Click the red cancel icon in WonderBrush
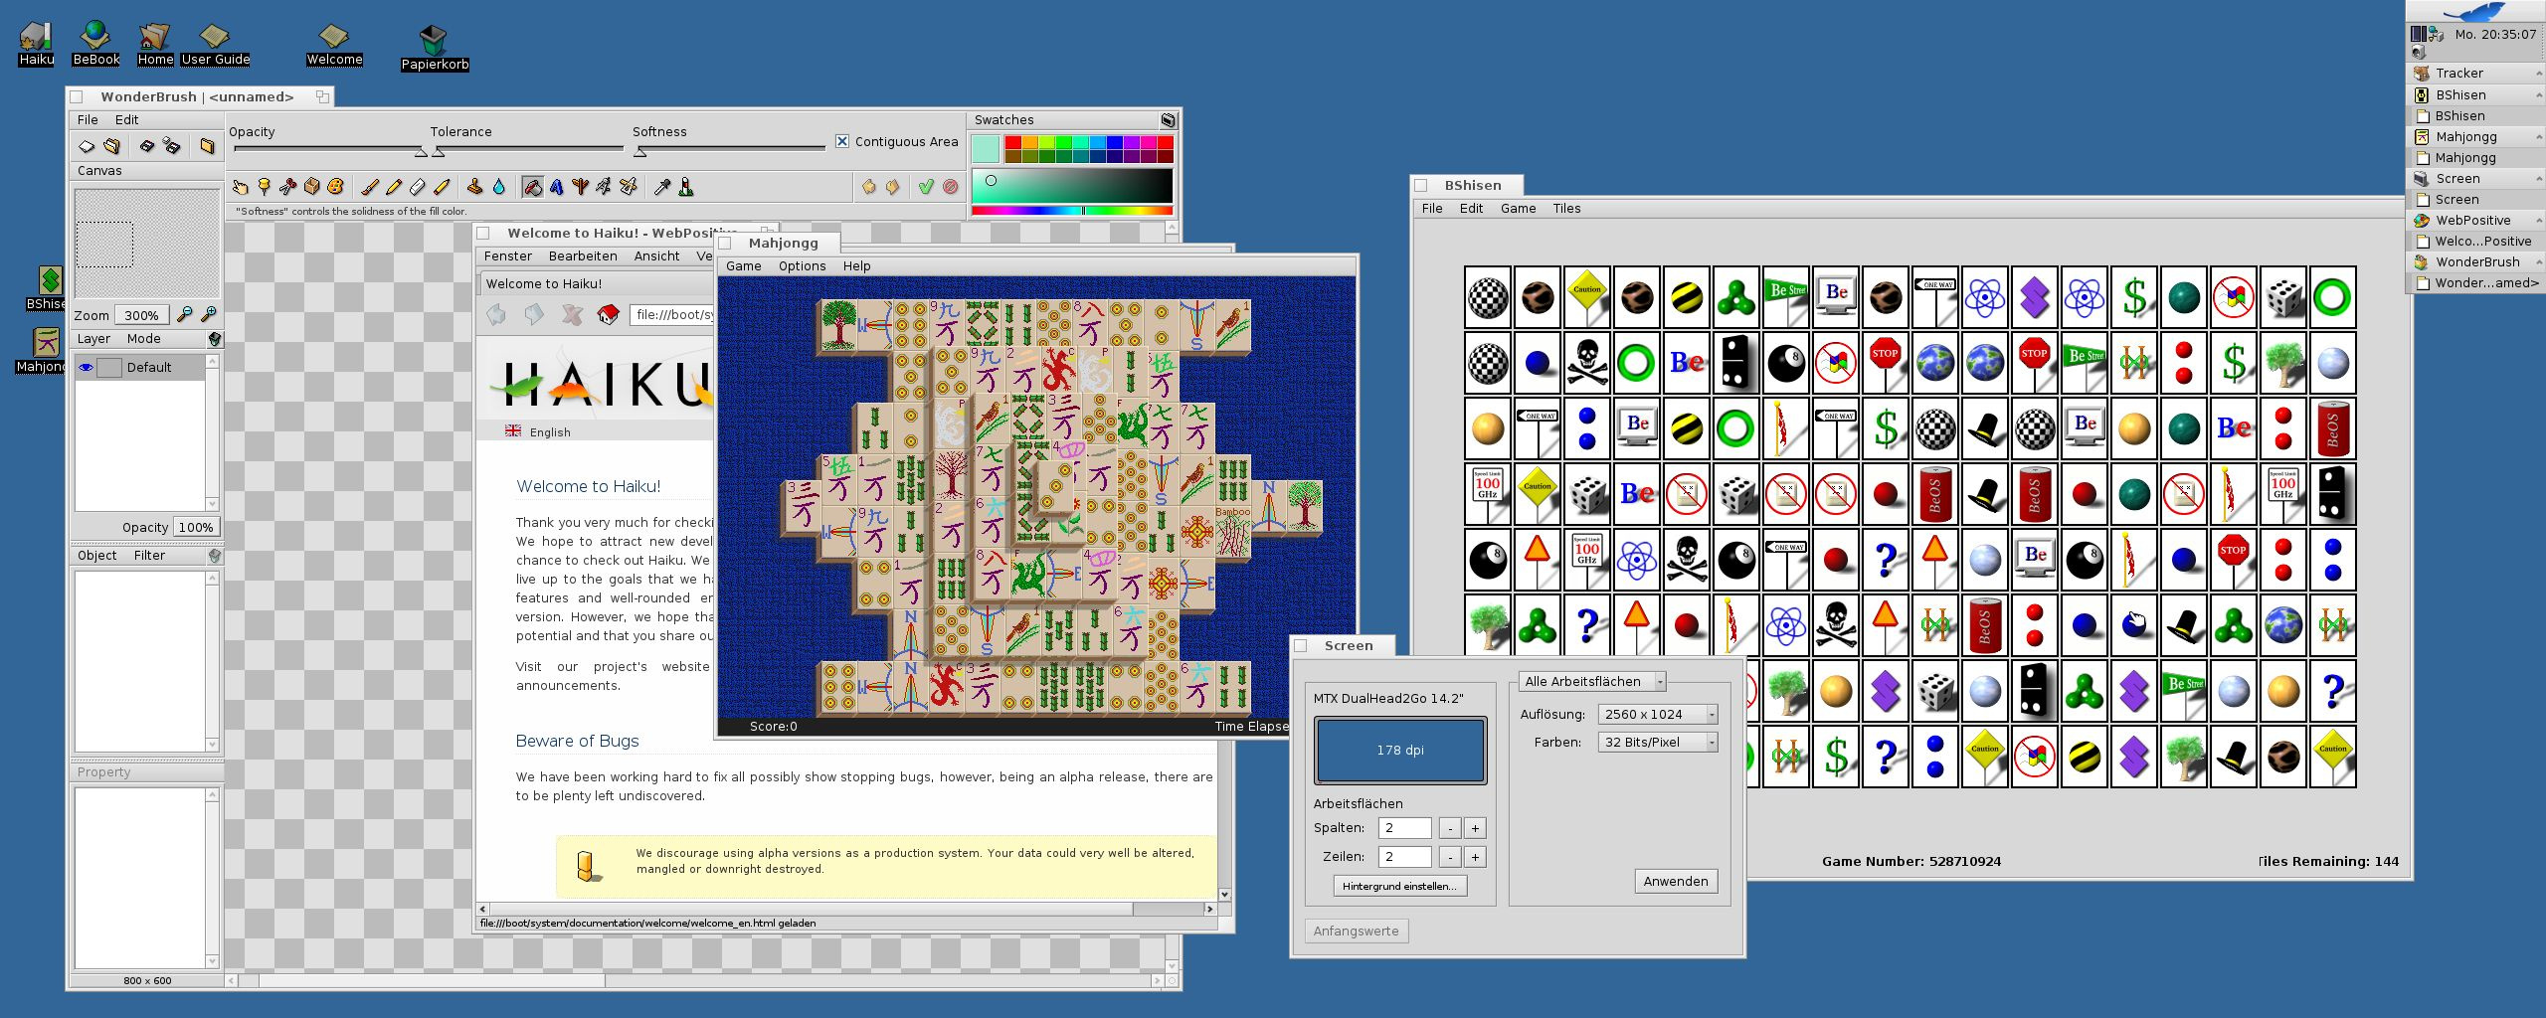This screenshot has width=2546, height=1018. (x=950, y=186)
